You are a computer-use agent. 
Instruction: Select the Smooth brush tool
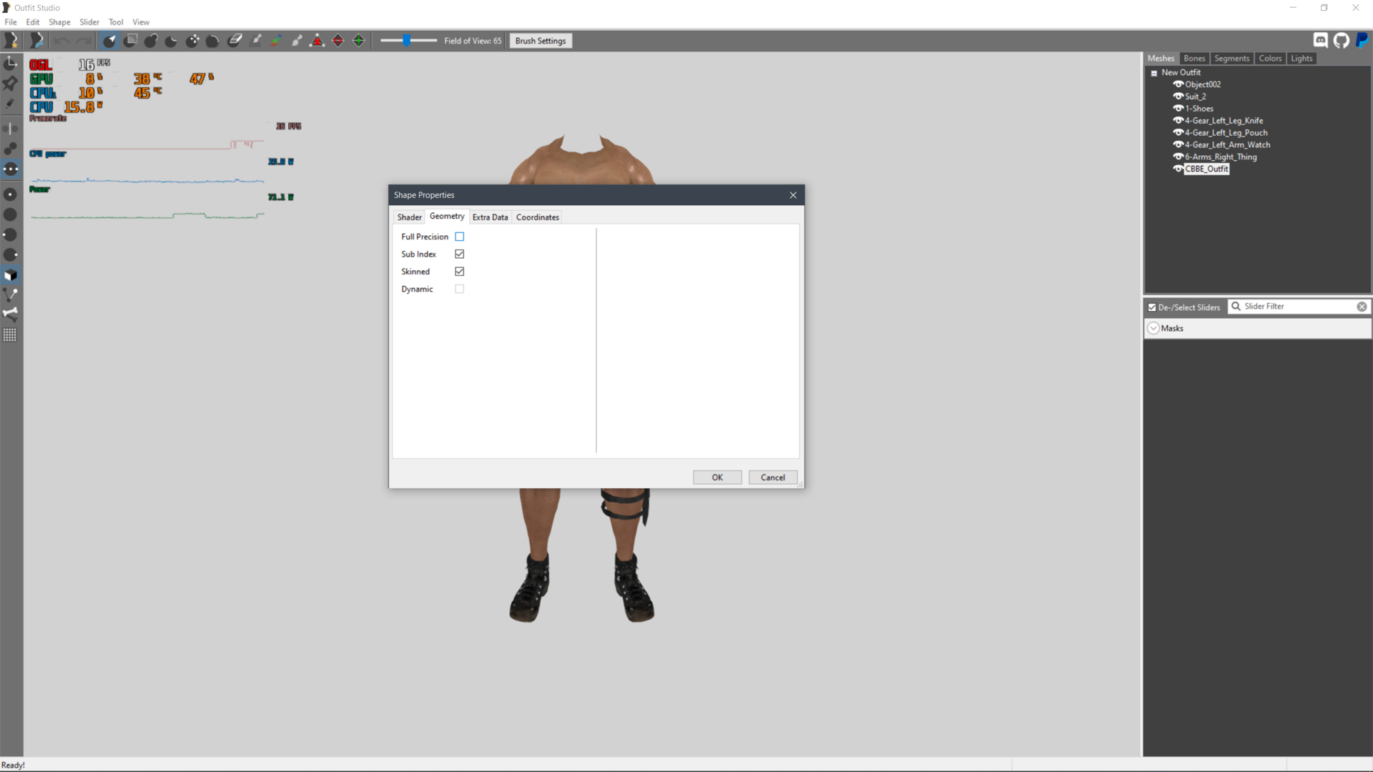pyautogui.click(x=213, y=41)
